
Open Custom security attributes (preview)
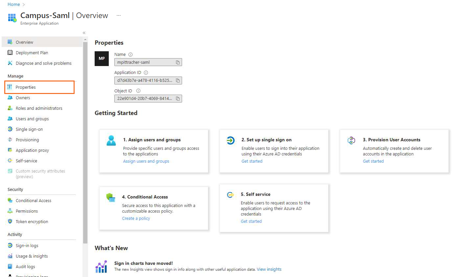[x=40, y=174]
